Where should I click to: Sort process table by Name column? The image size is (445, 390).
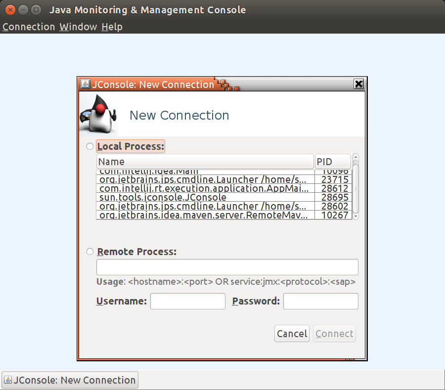[205, 162]
